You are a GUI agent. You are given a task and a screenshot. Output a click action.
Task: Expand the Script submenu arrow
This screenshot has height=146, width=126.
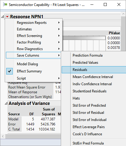coord(59,78)
